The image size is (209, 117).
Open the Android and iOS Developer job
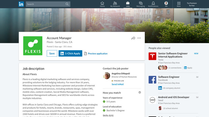coord(174,97)
